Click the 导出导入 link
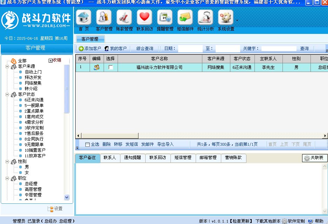This screenshot has height=224, width=328. (x=166, y=144)
